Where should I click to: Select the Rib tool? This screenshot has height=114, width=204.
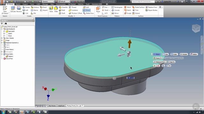(x=33, y=13)
